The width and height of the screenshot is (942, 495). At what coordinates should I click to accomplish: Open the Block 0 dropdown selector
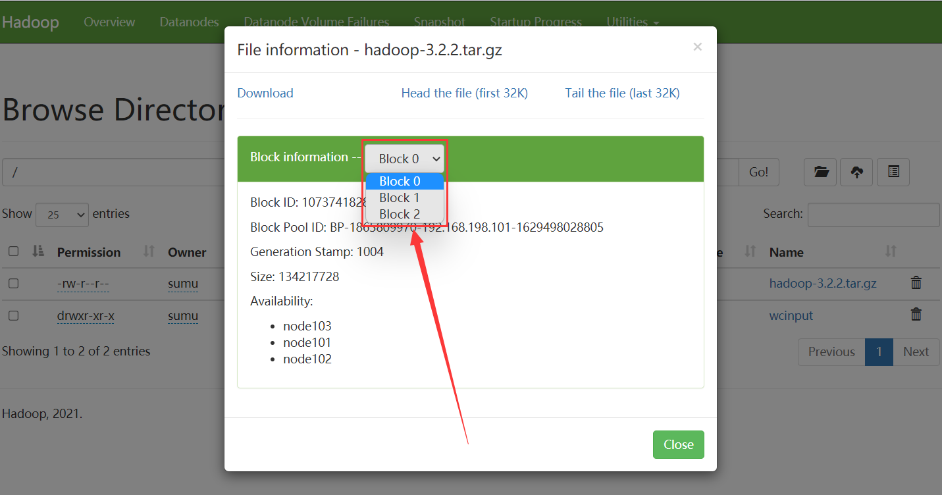pos(405,159)
